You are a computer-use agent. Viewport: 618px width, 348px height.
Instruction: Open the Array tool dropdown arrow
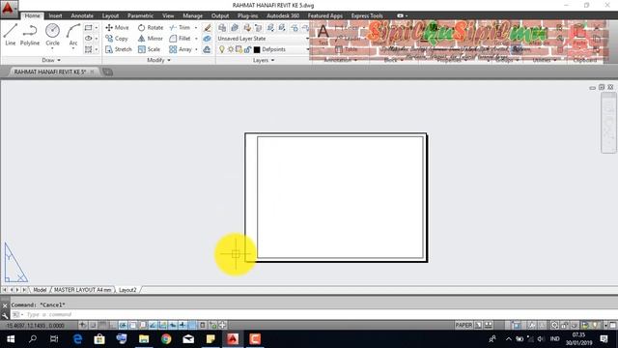tap(196, 49)
